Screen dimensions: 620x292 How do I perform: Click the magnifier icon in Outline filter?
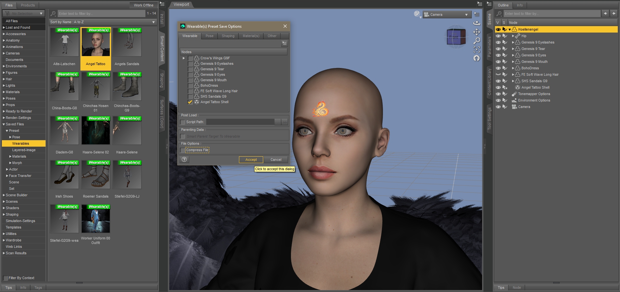(499, 14)
